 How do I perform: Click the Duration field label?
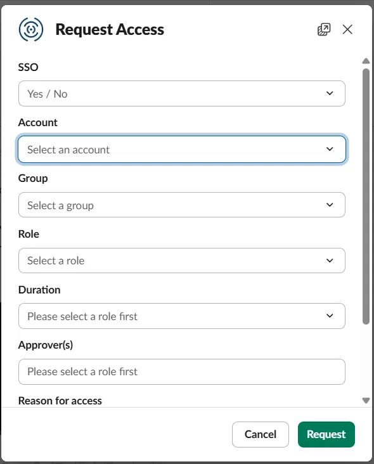pos(39,290)
